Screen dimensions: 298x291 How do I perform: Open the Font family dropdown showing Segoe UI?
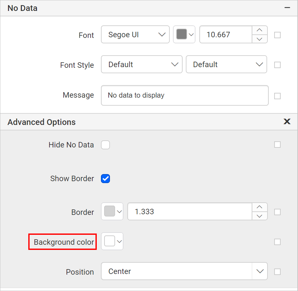coord(135,34)
